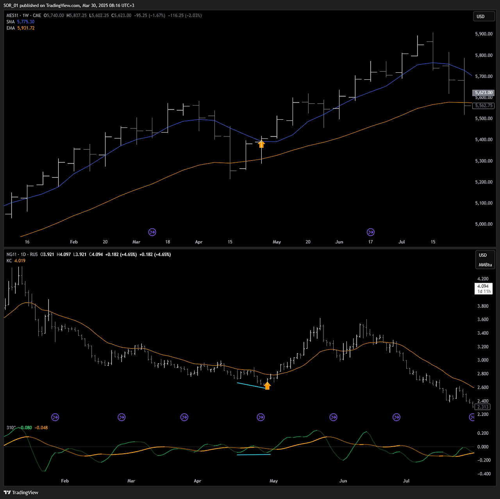Click the close value C5,623.00 in legend

[121, 16]
